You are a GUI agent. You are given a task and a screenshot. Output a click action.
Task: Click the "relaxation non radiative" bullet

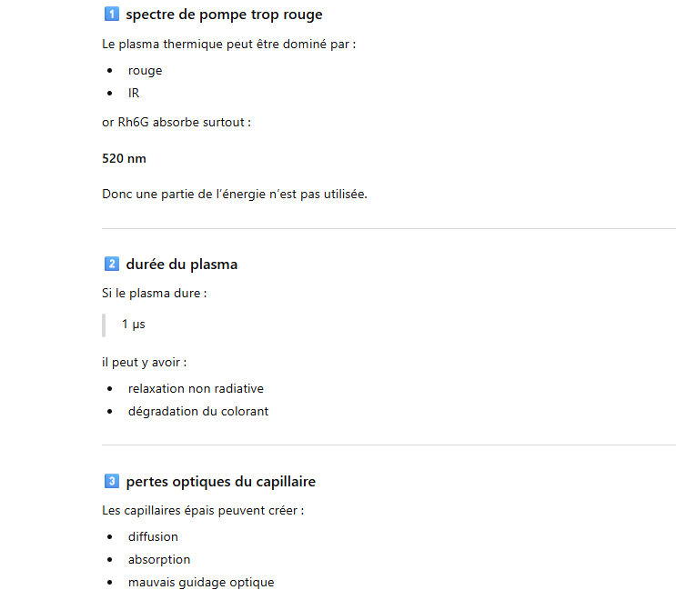[196, 388]
